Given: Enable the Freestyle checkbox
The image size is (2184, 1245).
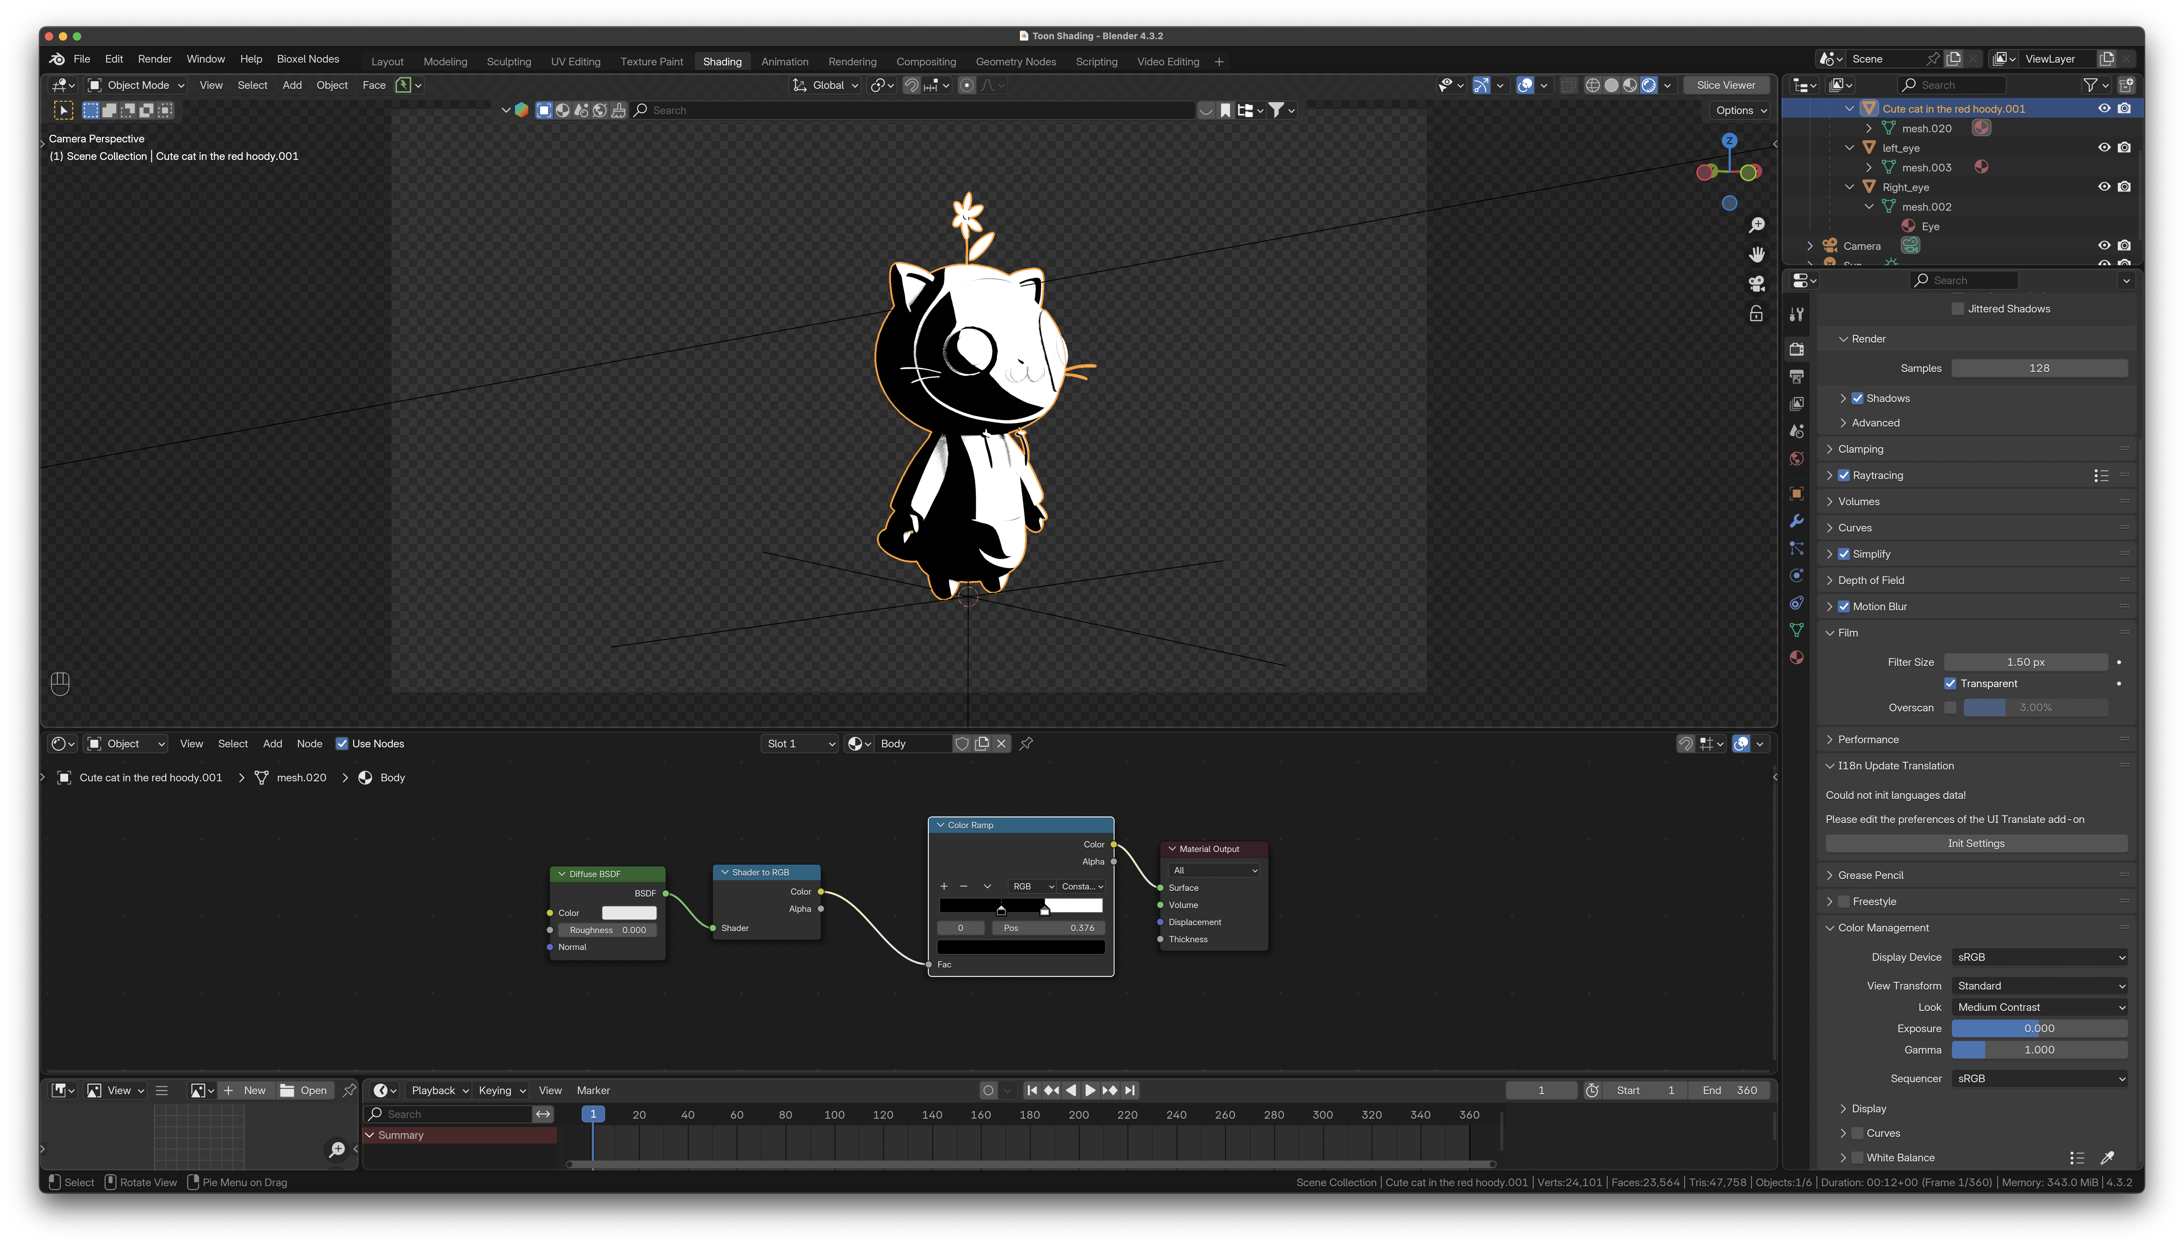Looking at the screenshot, I should tap(1844, 901).
